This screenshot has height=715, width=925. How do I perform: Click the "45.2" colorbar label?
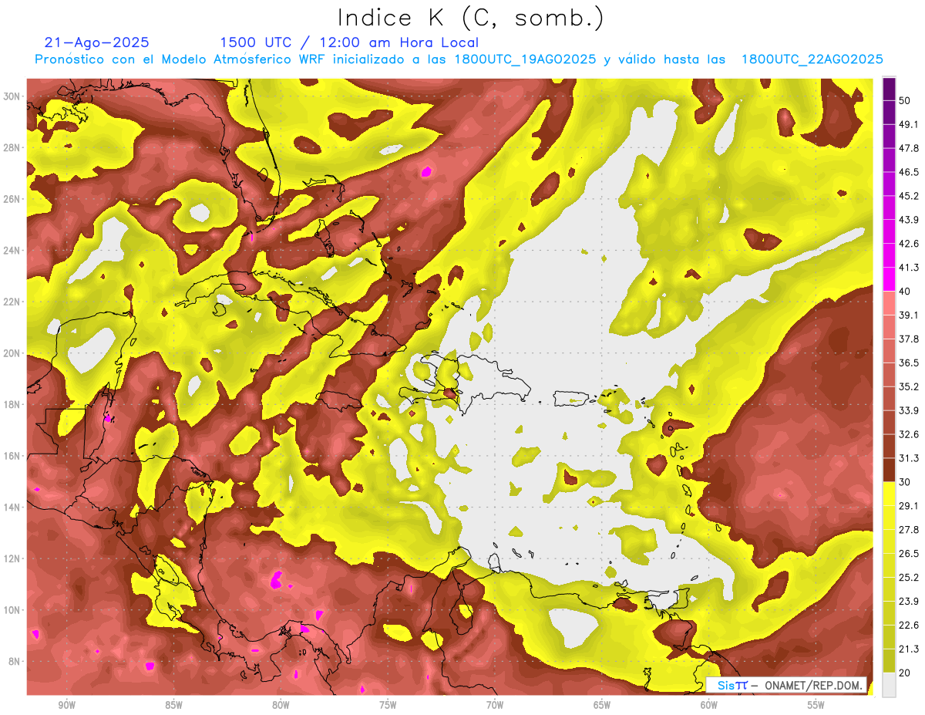click(909, 197)
